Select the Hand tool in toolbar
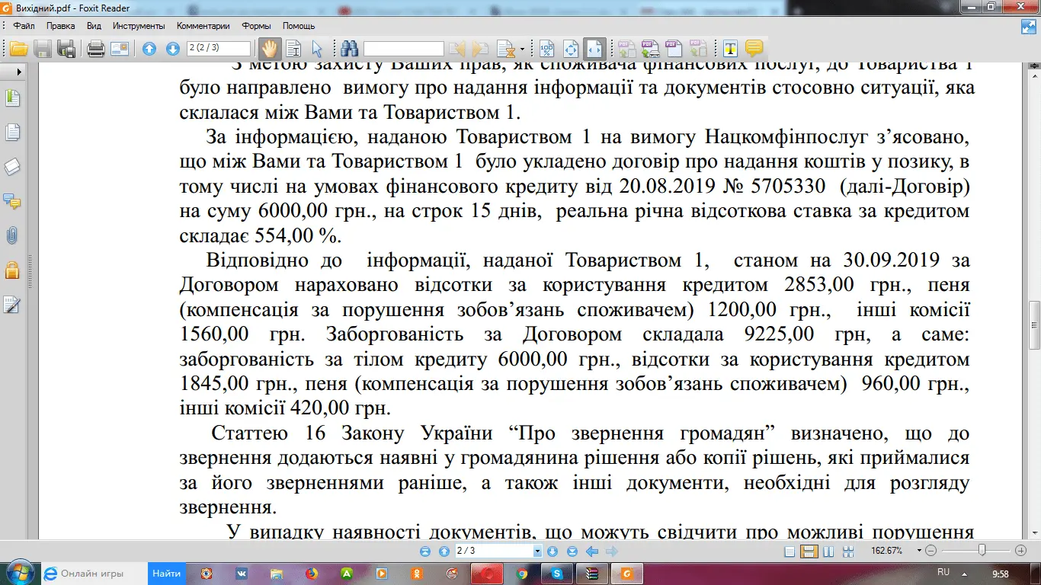 [268, 49]
